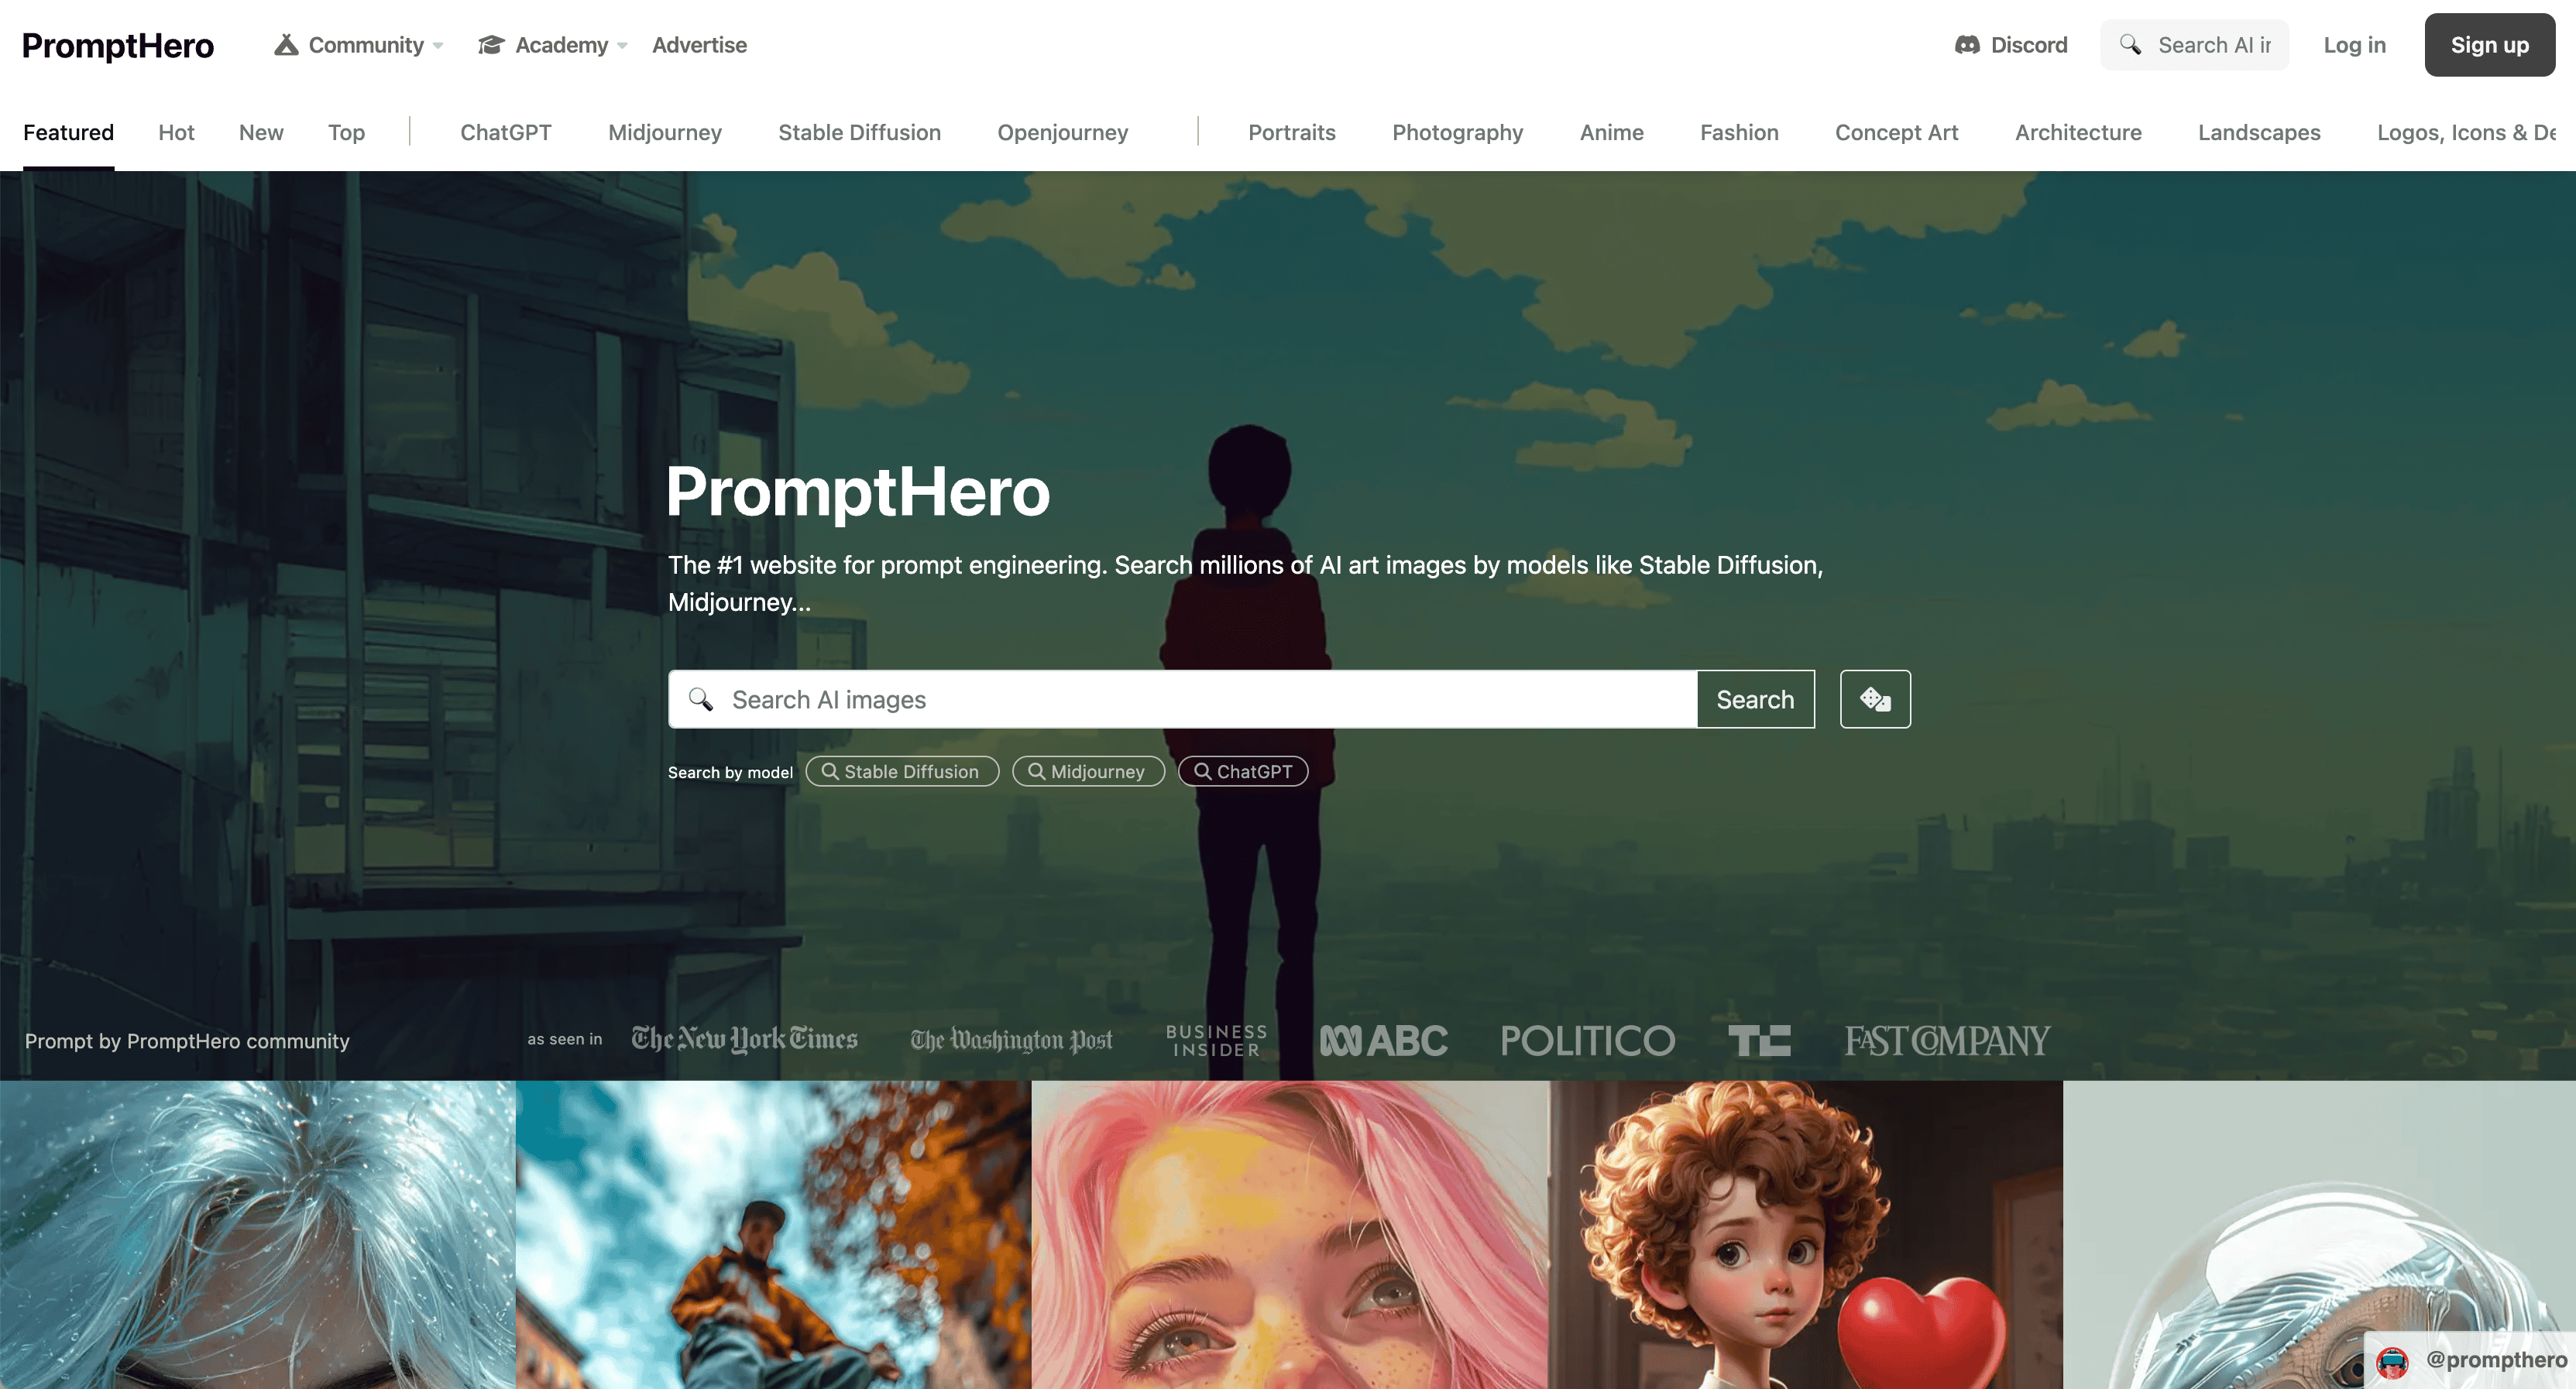Click the TechCrunch logo

pos(1759,1040)
